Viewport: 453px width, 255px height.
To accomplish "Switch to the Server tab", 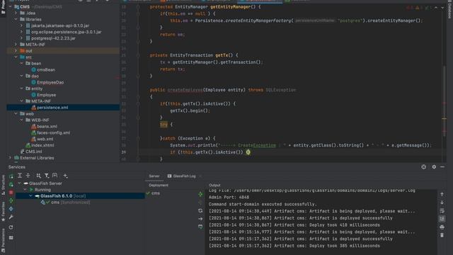I will point(154,176).
